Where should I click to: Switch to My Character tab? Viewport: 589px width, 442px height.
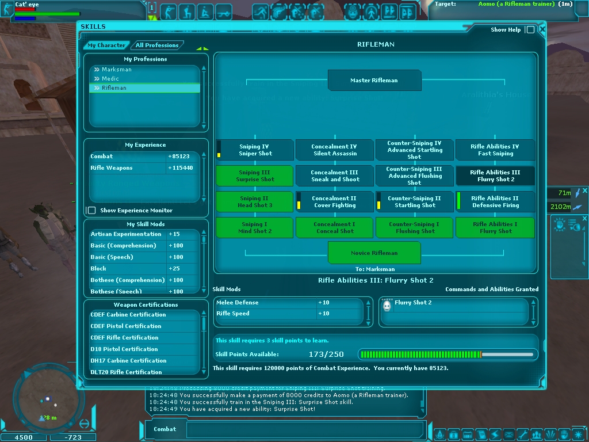(106, 45)
